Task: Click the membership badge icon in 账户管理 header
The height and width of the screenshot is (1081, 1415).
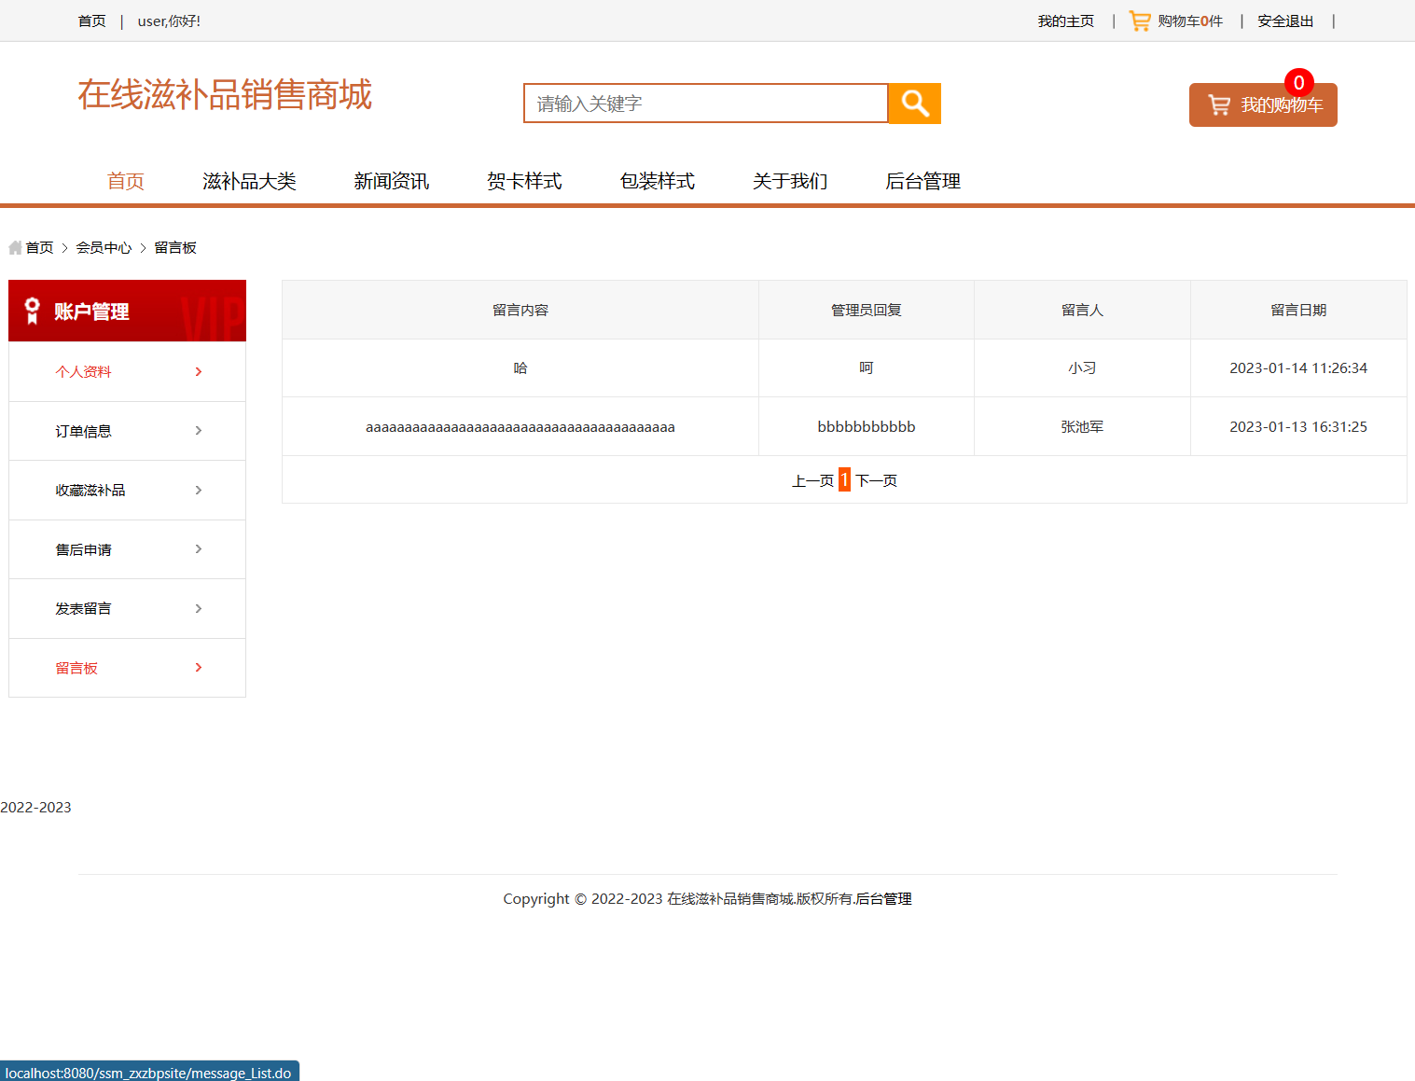Action: [x=32, y=311]
